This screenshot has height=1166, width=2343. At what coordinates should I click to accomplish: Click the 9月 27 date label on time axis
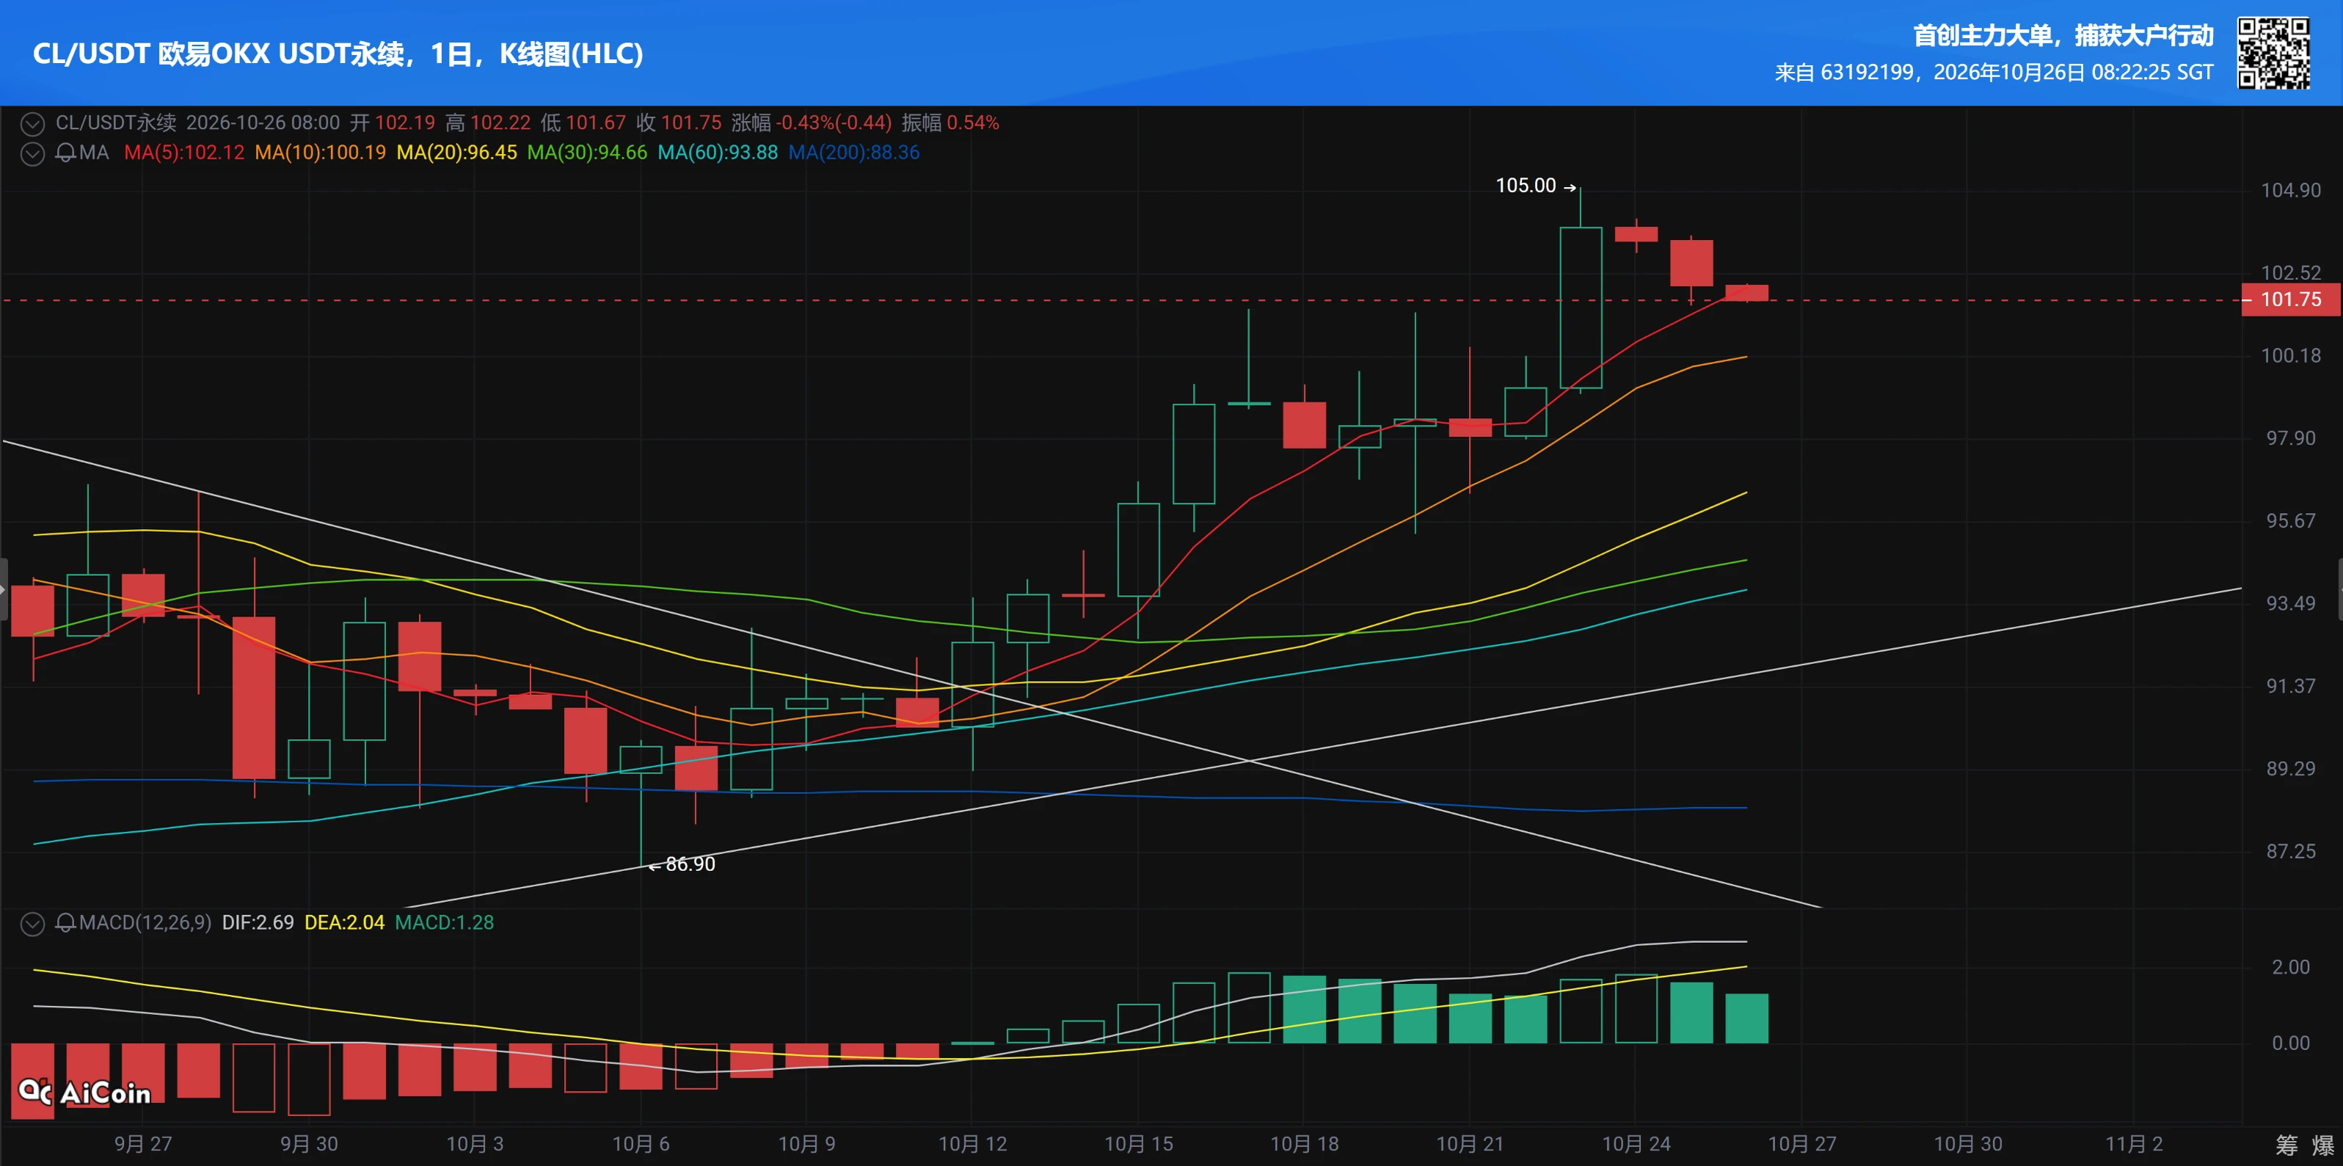point(143,1144)
